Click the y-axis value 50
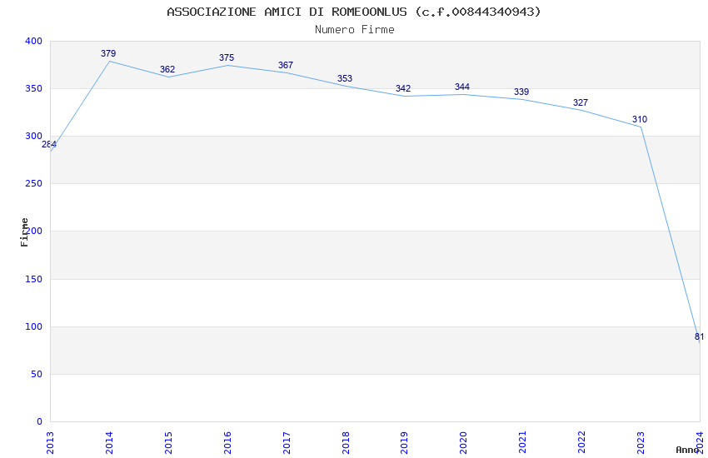 37,374
